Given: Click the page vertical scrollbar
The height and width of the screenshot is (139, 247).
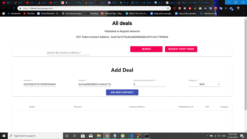Looking at the screenshot, I should (246, 65).
